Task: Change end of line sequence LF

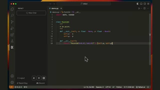Action: (113, 87)
